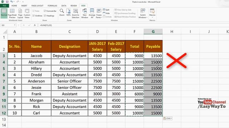
Task: Open Custom Views dialog
Action: coord(27,14)
